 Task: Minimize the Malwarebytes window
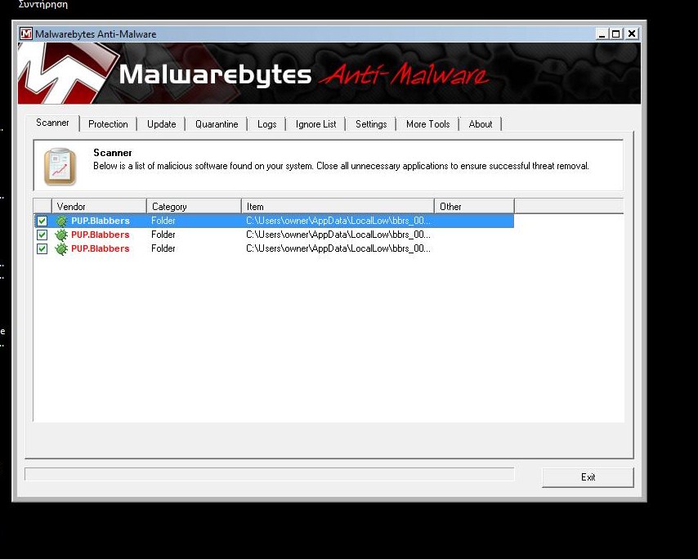tap(602, 34)
